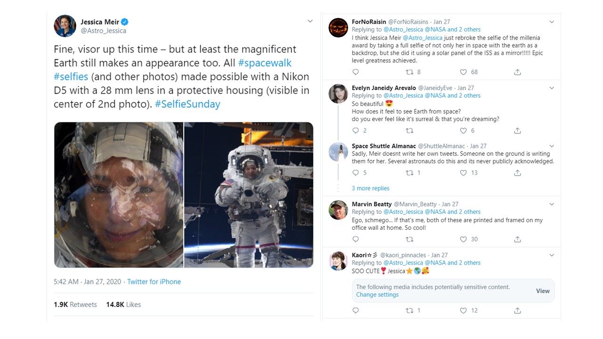Expand the menu chevron on ForNoRaisin's reply
This screenshot has height=339, width=603.
(x=552, y=22)
